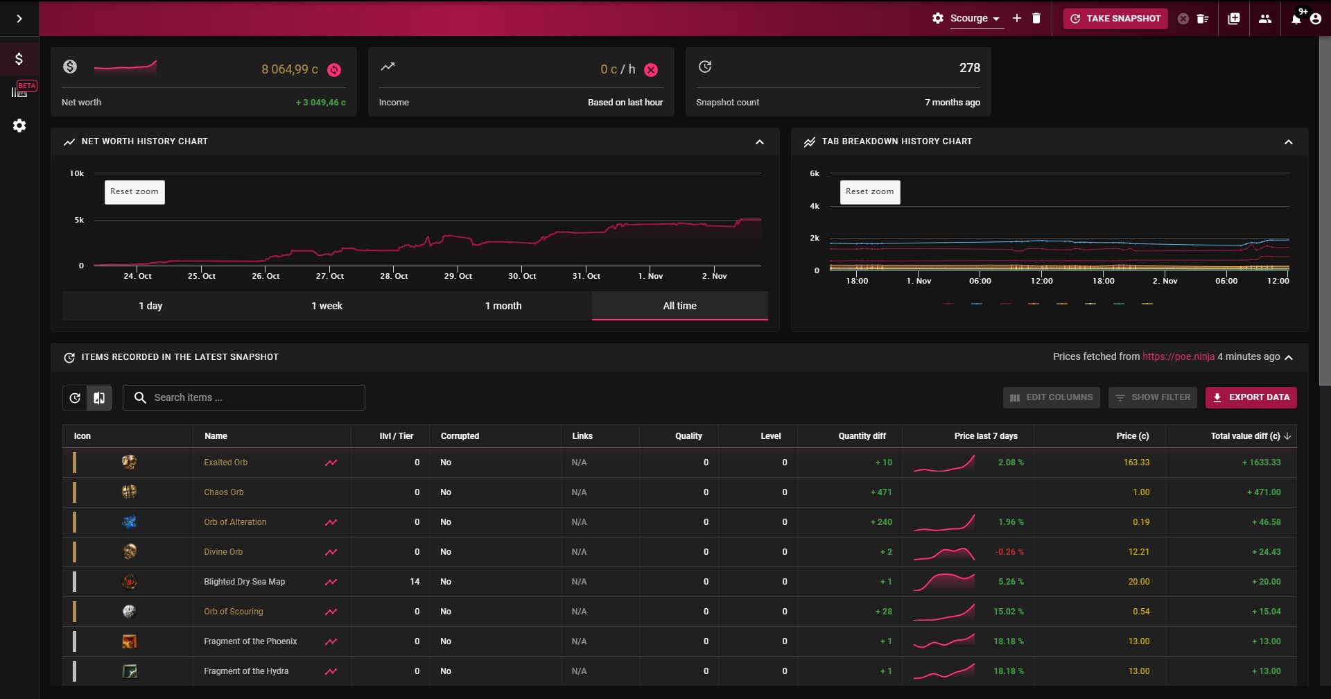Toggle the compare view button beside search
The height and width of the screenshot is (699, 1331).
tap(99, 398)
